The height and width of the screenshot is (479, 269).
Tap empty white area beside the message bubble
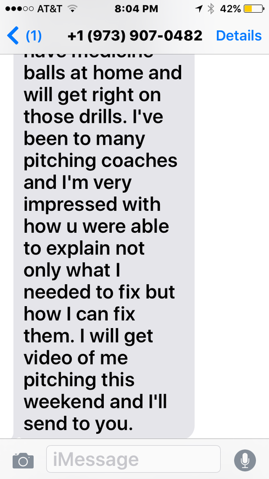[x=232, y=244]
